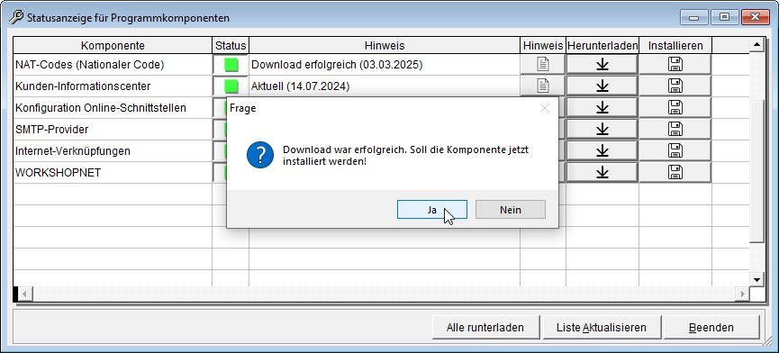Image resolution: width=779 pixels, height=353 pixels.
Task: Click the wrench icon in the title bar
Action: pos(16,17)
